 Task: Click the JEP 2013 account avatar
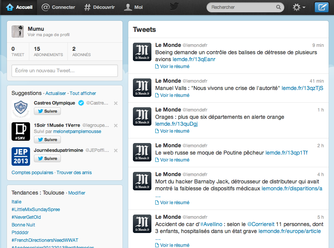pyautogui.click(x=21, y=156)
